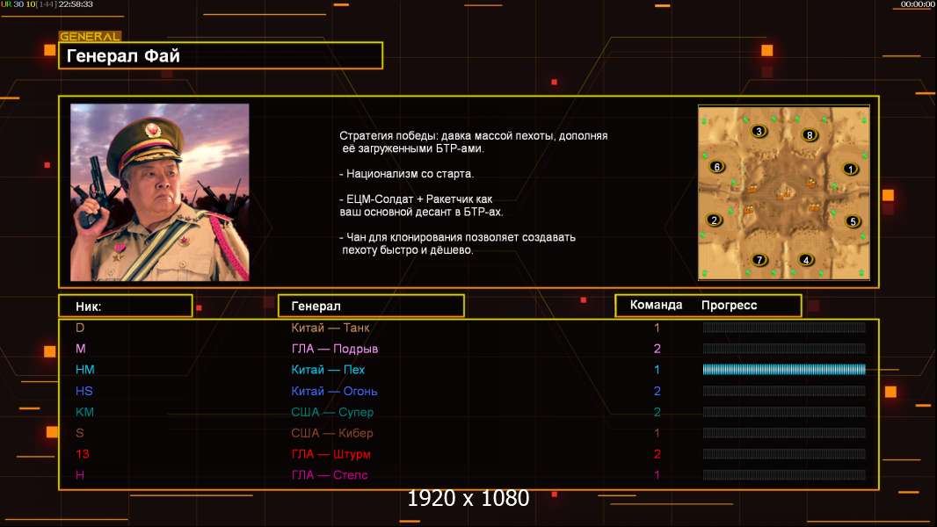Click the ЕЦМ-Солдат + Ракетчик tip line
The image size is (937, 527).
pos(421,206)
